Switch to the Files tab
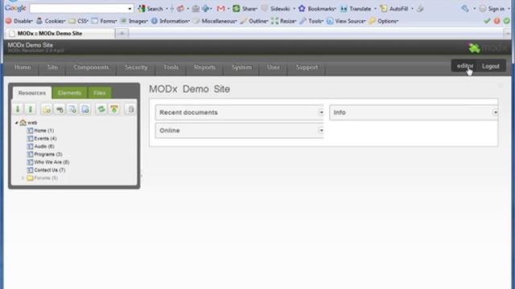 pyautogui.click(x=100, y=93)
